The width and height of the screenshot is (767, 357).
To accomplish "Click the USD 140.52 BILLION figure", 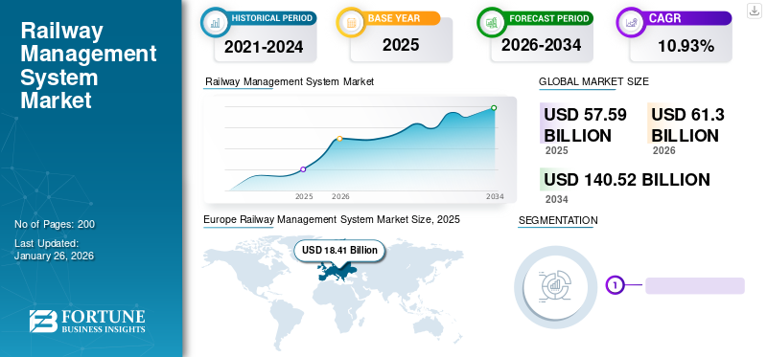I will (x=627, y=180).
